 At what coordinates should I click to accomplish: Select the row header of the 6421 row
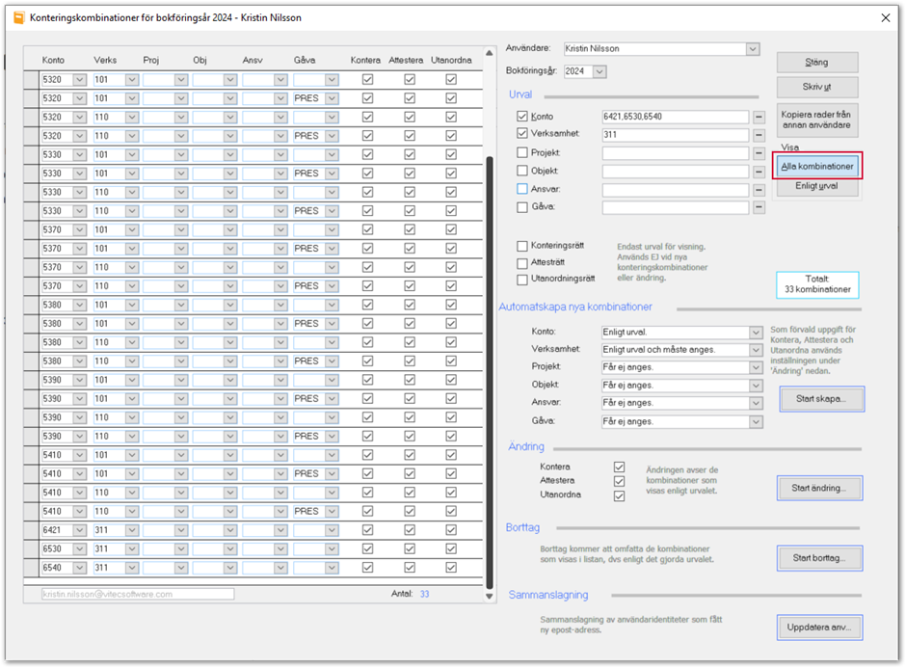31,530
